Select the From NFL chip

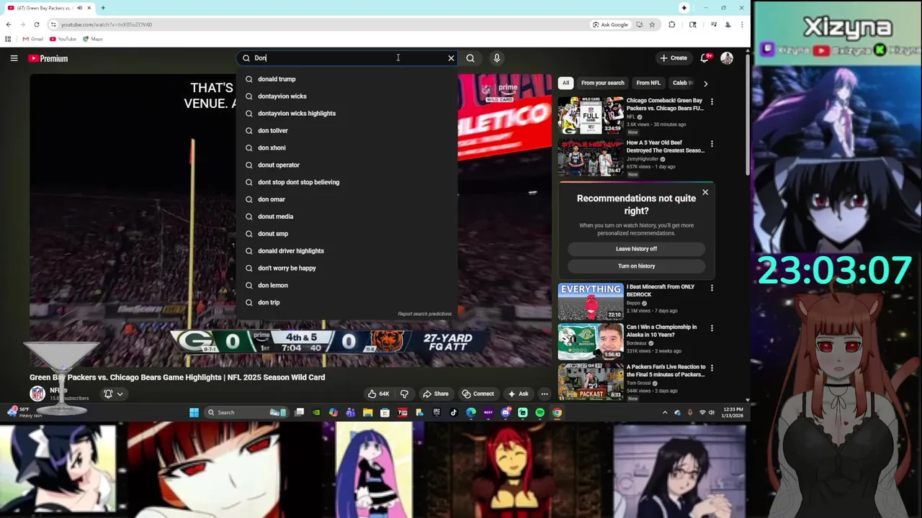point(648,83)
